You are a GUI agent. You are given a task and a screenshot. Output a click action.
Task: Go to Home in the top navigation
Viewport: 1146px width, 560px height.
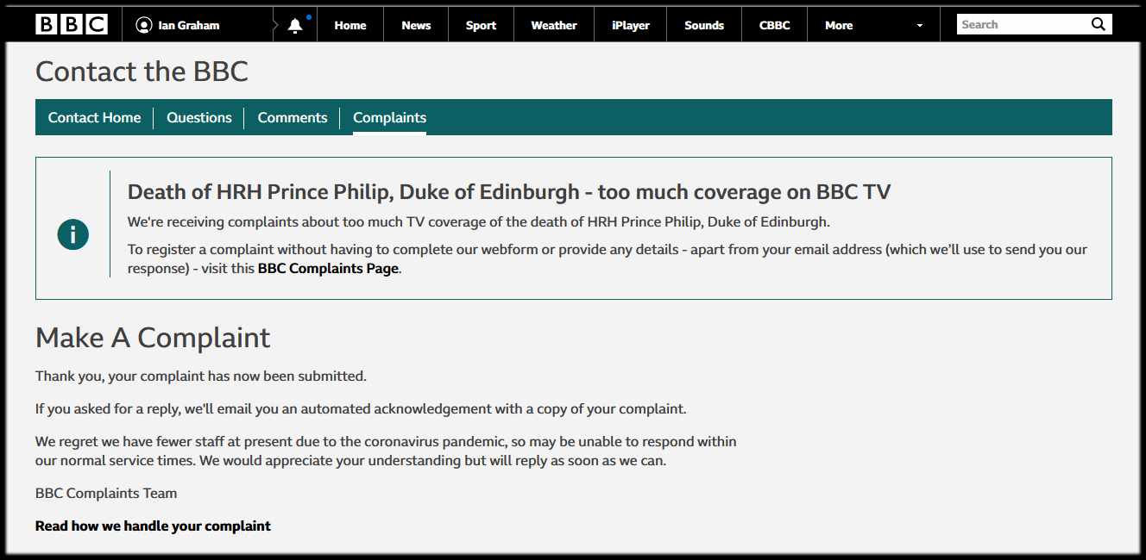(x=350, y=25)
